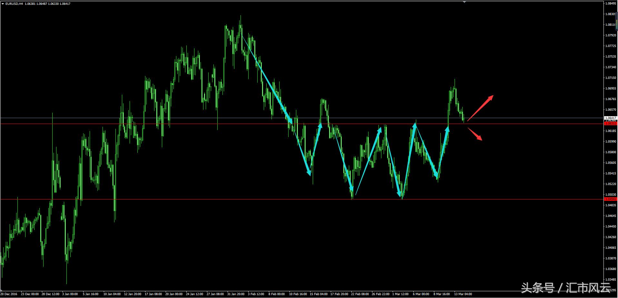This screenshot has height=298, width=618.
Task: Click price scale value 1.05220
Action: coord(611,184)
